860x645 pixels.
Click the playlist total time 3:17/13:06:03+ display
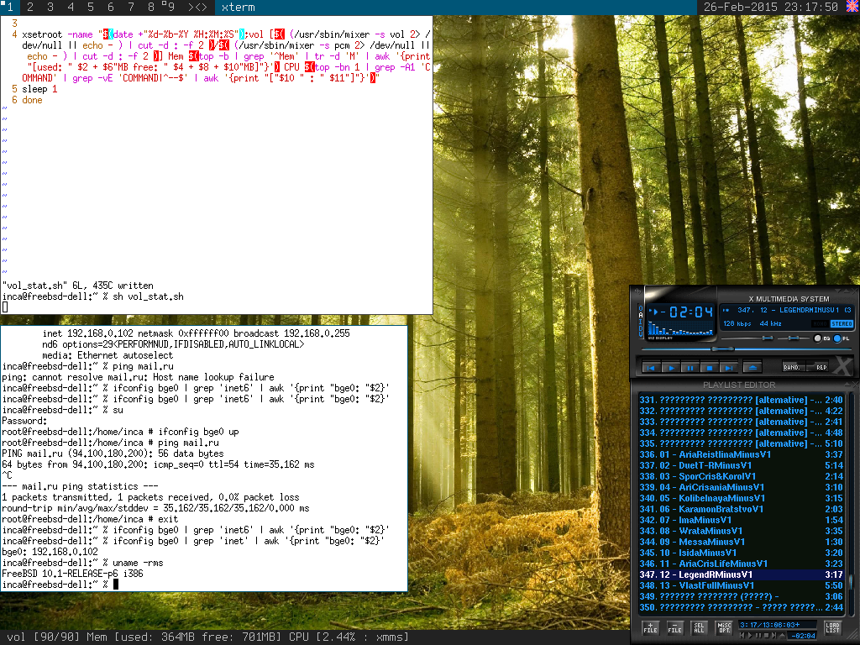(x=778, y=625)
